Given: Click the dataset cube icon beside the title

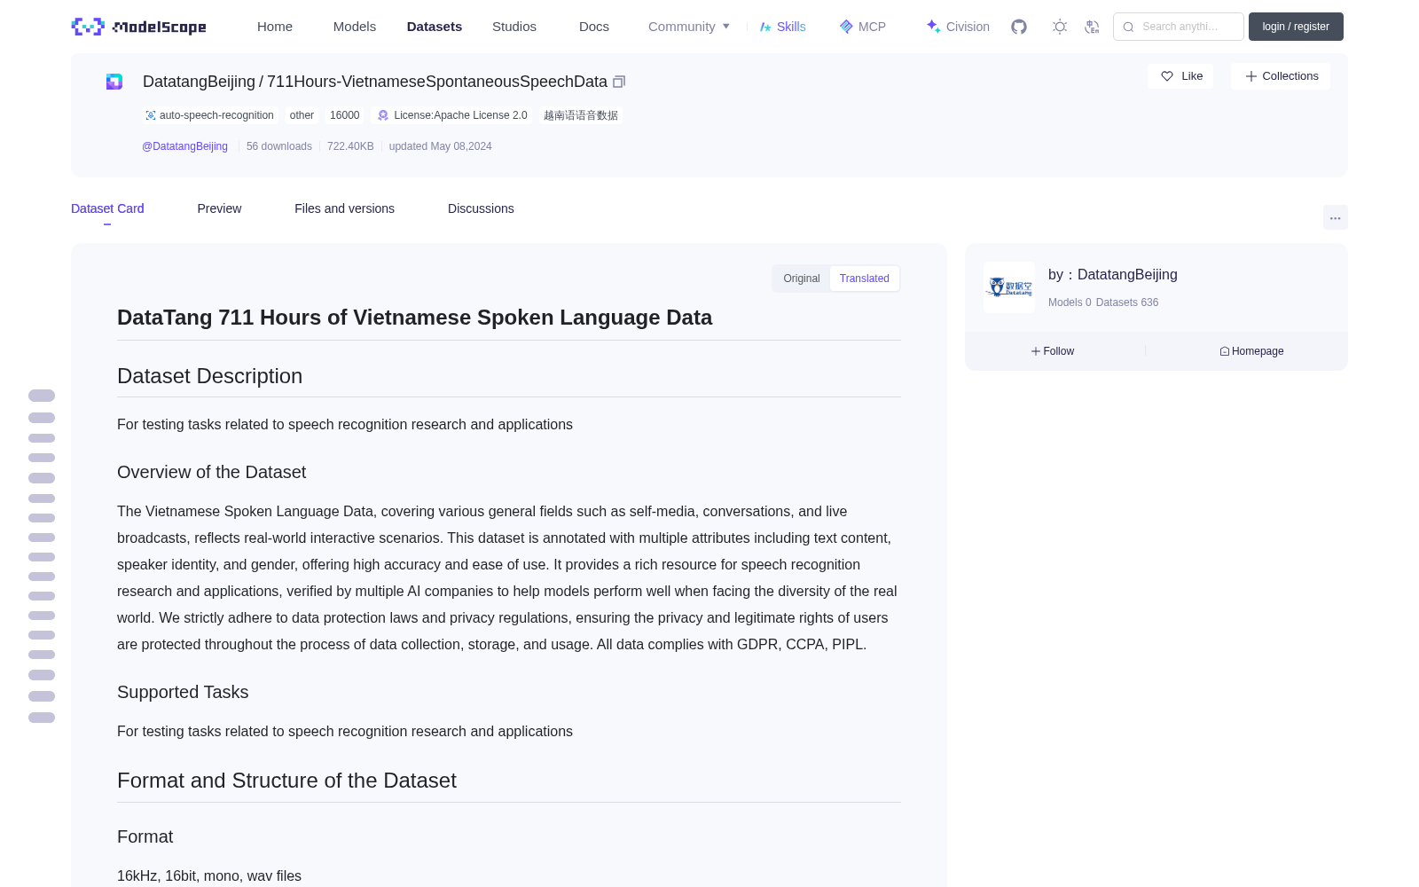Looking at the screenshot, I should [114, 82].
